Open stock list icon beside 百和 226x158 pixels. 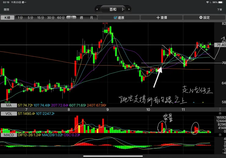pyautogui.click(x=123, y=9)
